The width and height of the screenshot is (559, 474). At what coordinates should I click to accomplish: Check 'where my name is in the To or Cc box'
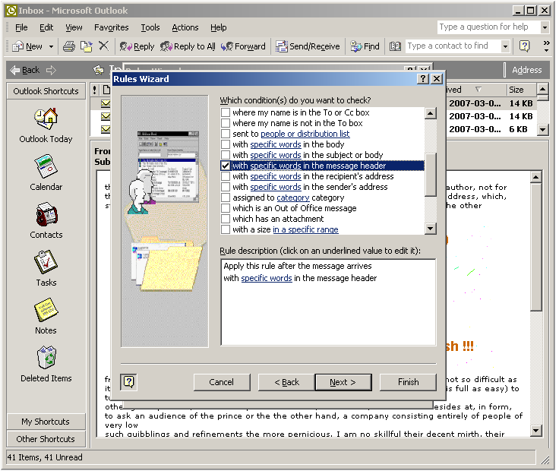[x=226, y=113]
